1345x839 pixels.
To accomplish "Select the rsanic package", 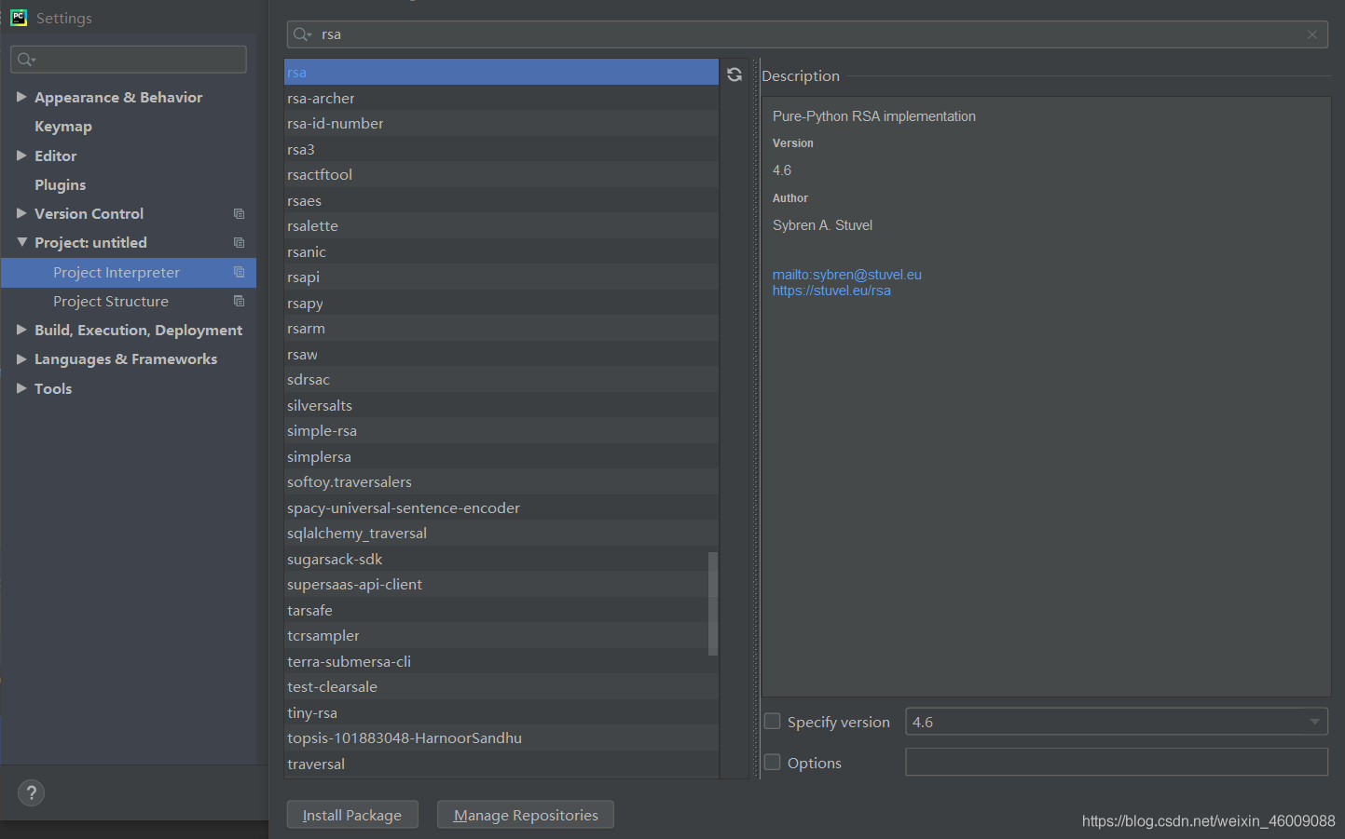I will click(501, 251).
